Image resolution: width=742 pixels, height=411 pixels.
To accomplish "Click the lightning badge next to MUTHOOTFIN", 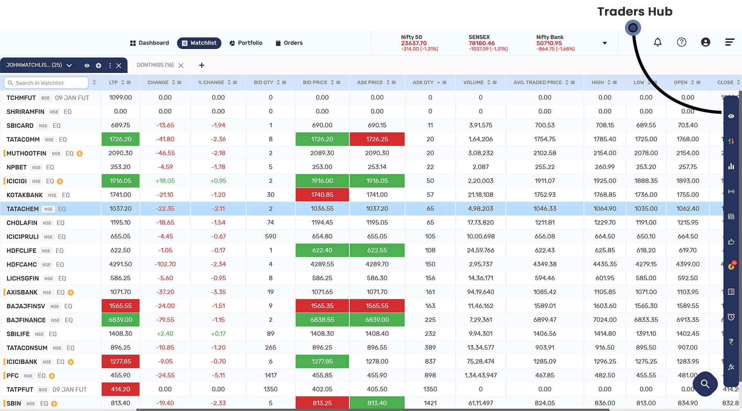I will point(80,154).
